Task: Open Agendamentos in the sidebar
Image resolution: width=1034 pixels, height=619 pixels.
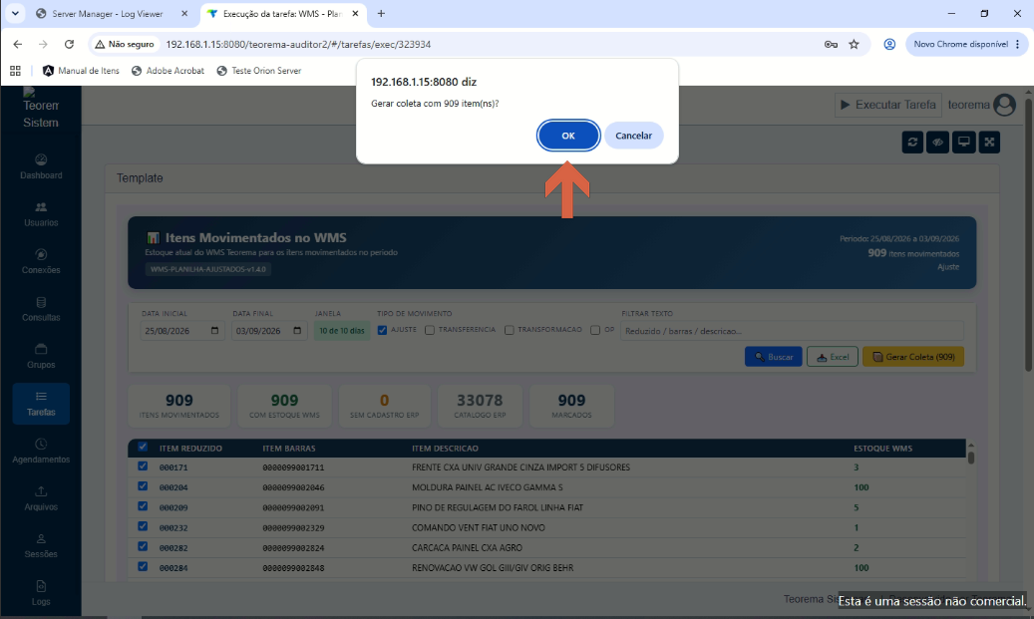Action: 41,452
